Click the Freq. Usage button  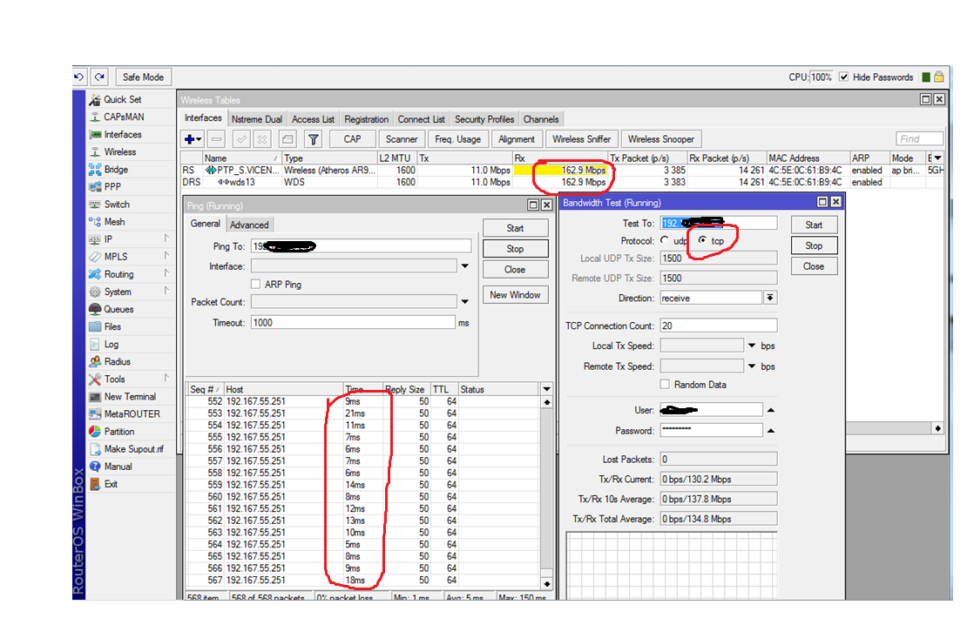[457, 139]
